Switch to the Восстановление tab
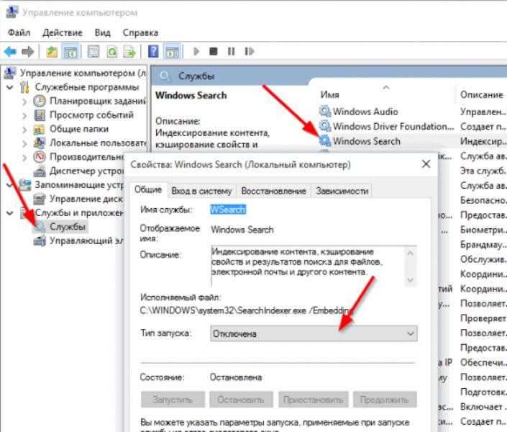 pos(273,191)
